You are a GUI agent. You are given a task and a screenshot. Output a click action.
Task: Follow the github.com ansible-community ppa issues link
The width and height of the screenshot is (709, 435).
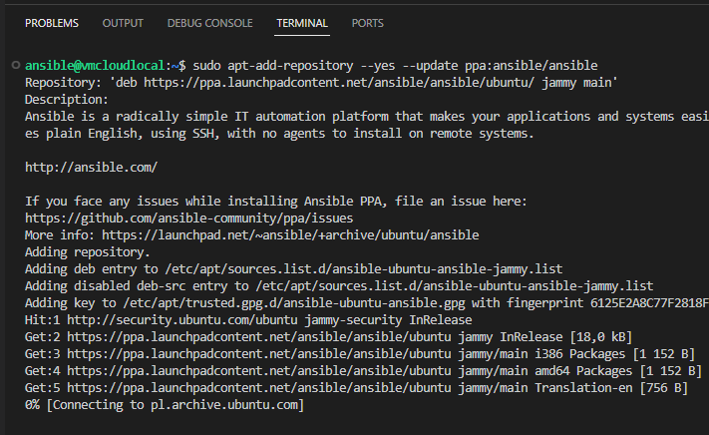[x=188, y=217]
